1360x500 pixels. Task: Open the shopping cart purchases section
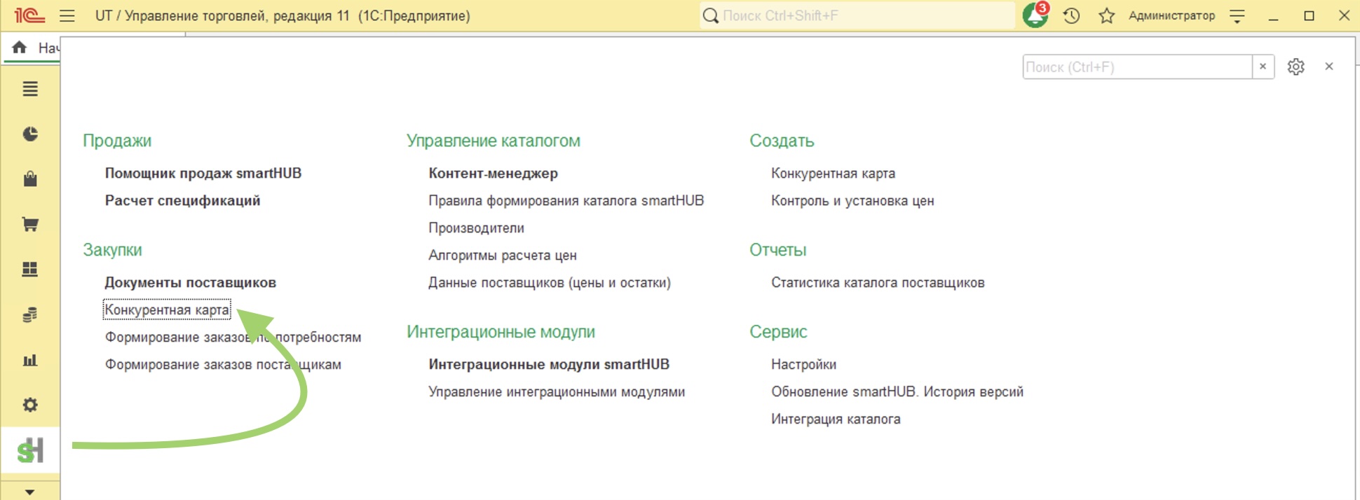click(x=30, y=224)
